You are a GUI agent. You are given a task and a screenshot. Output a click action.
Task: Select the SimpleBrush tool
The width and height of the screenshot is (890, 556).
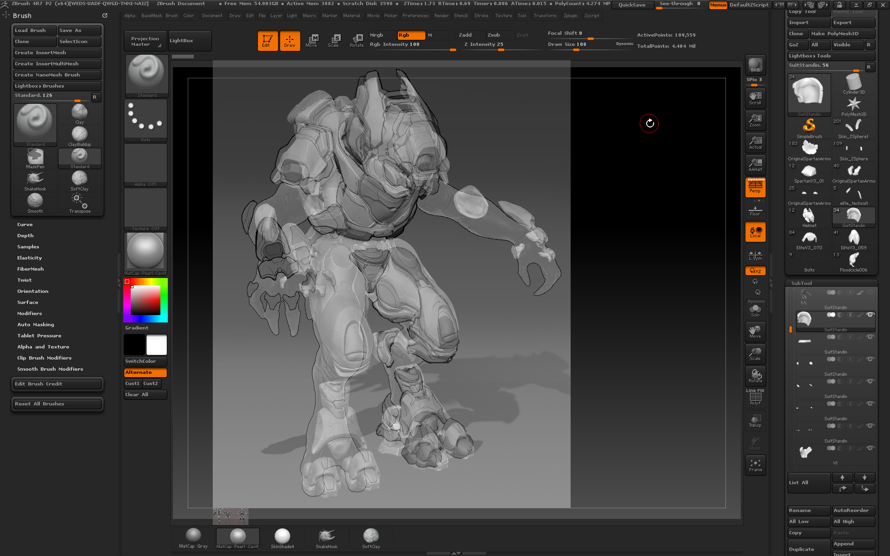pos(809,128)
